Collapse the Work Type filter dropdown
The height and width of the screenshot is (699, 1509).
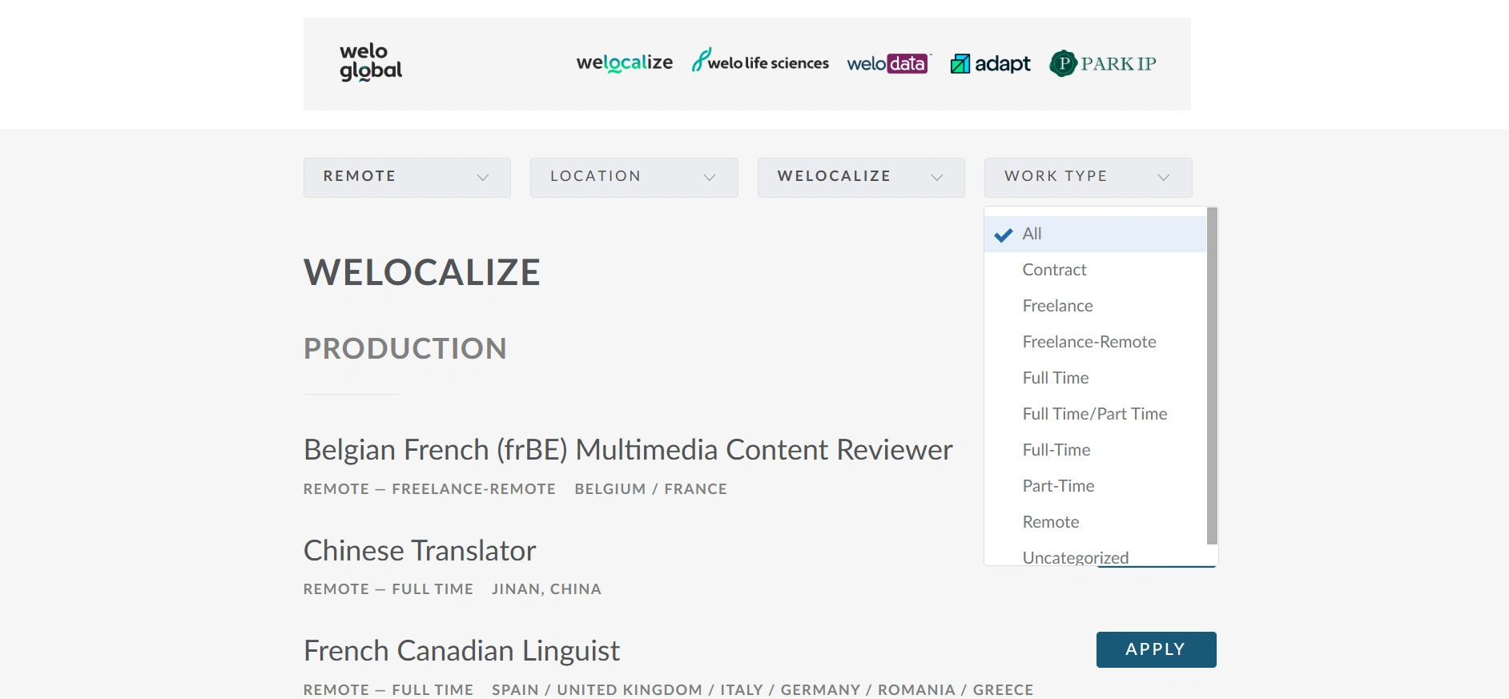1088,177
